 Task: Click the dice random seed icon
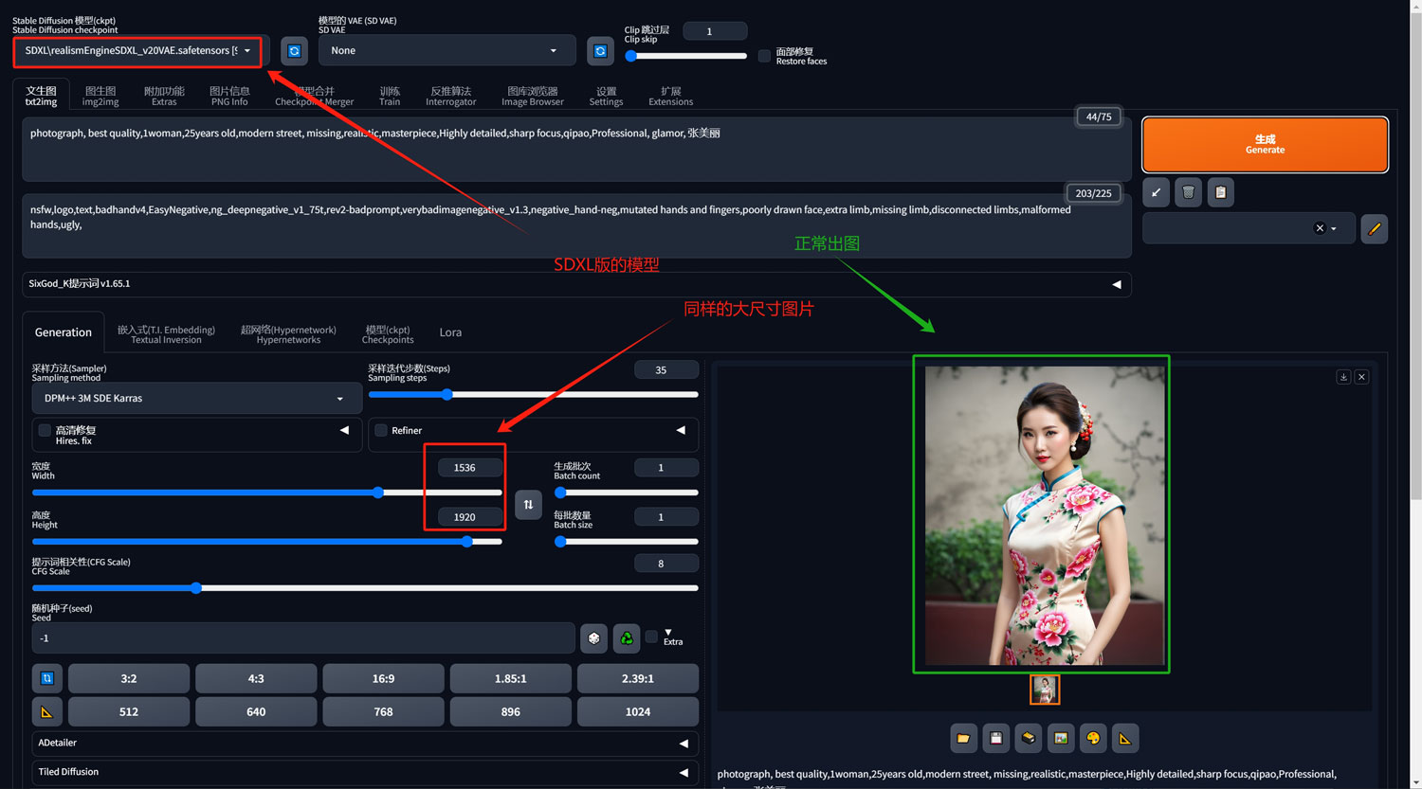(x=593, y=638)
